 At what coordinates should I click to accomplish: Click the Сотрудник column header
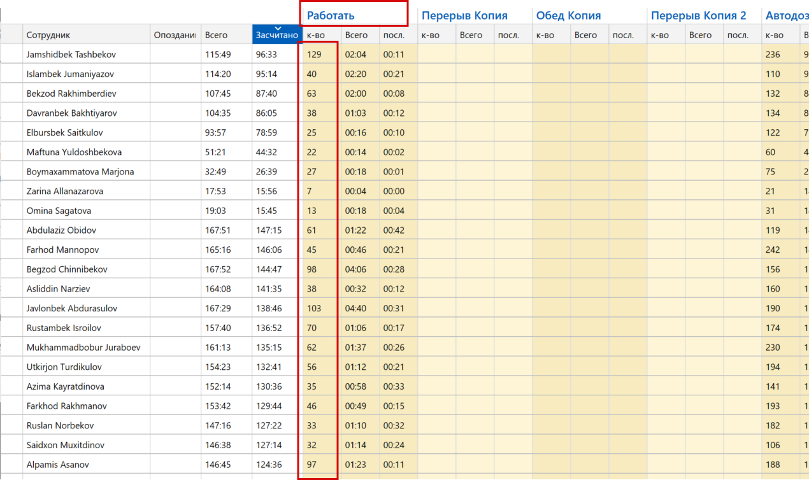click(x=87, y=35)
